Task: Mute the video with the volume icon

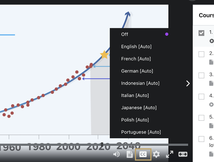Action: 116,154
